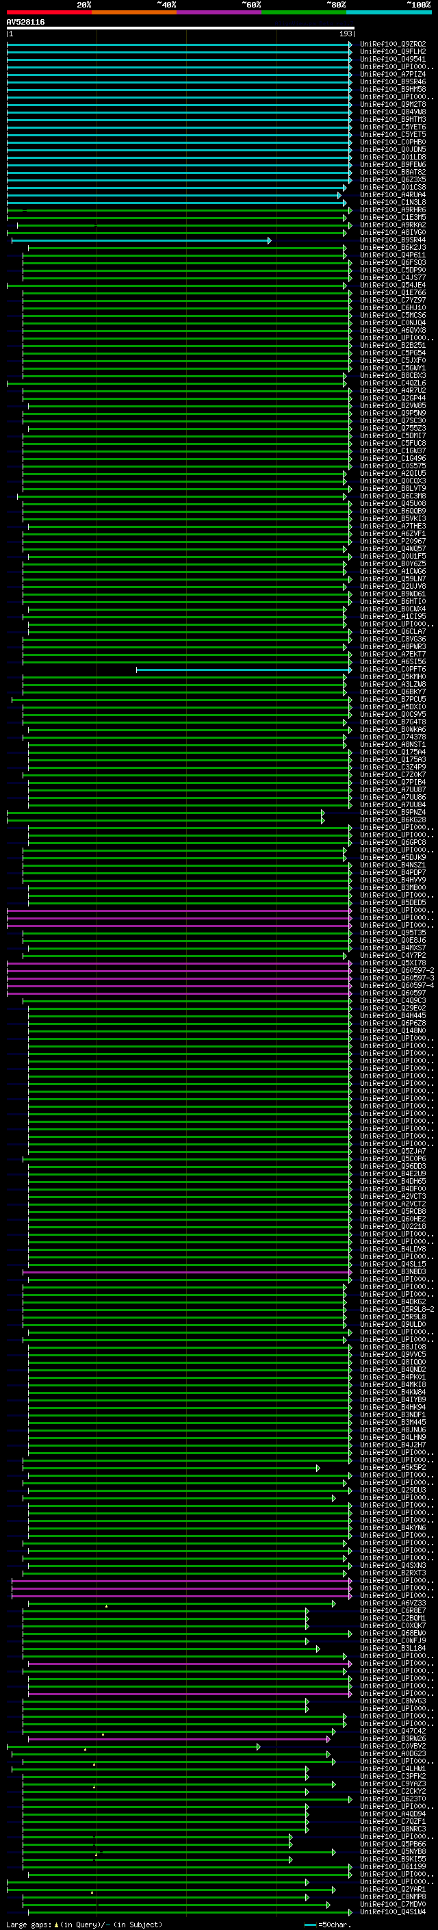Click the UniRef100_A6YZ33 label

point(392,1603)
